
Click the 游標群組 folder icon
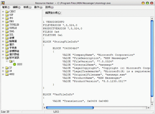click(7, 51)
